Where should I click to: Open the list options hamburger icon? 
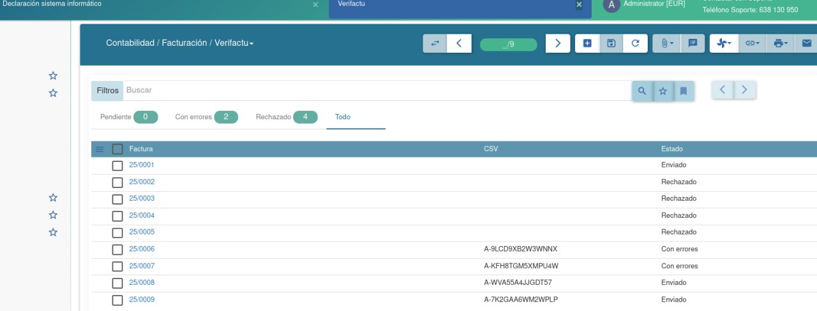pyautogui.click(x=100, y=149)
